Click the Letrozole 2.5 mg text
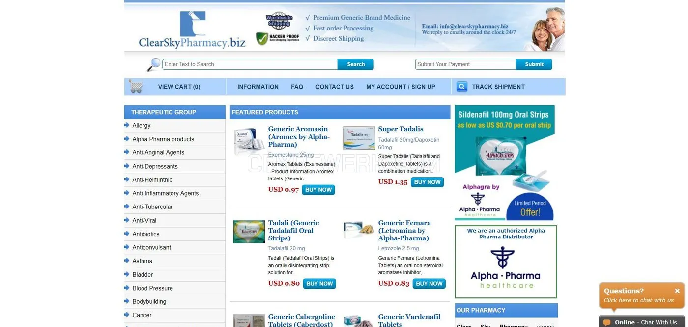688x327 pixels. [399, 248]
